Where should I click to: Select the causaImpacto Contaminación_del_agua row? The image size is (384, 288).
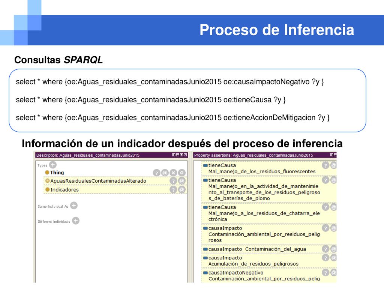pos(269,249)
